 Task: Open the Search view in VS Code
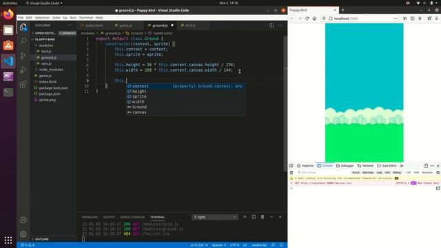tap(23, 41)
